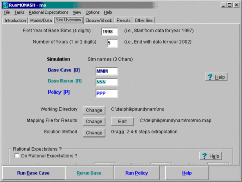
Task: Click Help button beside the sim names
Action: coord(216,77)
